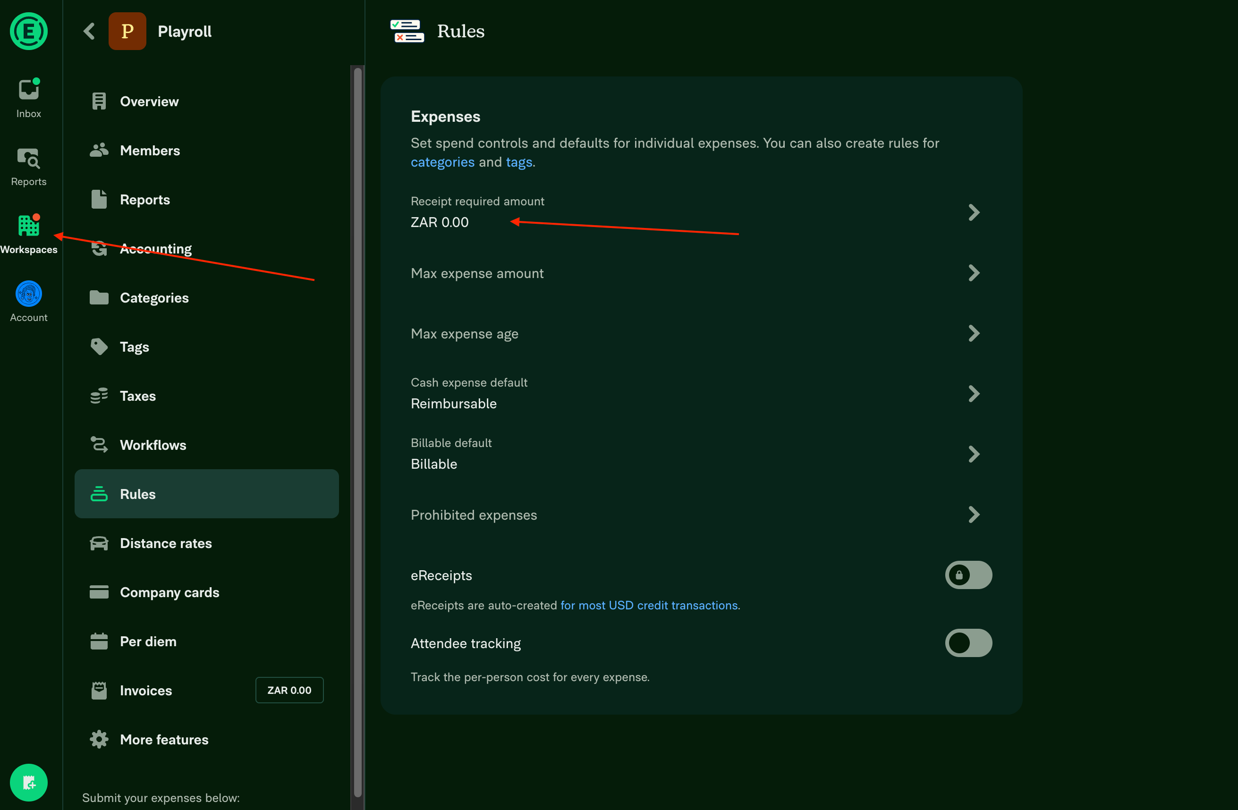Screen dimensions: 1238x810
Task: Click the Invoices clipboard icon
Action: tap(99, 691)
